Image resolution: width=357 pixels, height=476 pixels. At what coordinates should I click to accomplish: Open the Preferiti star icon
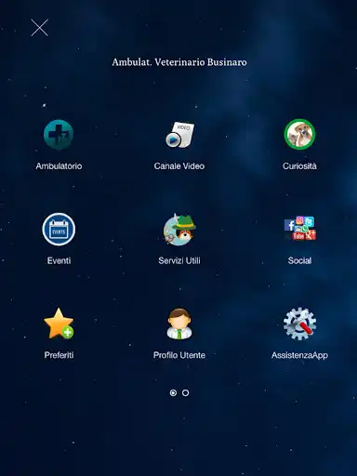tap(59, 324)
